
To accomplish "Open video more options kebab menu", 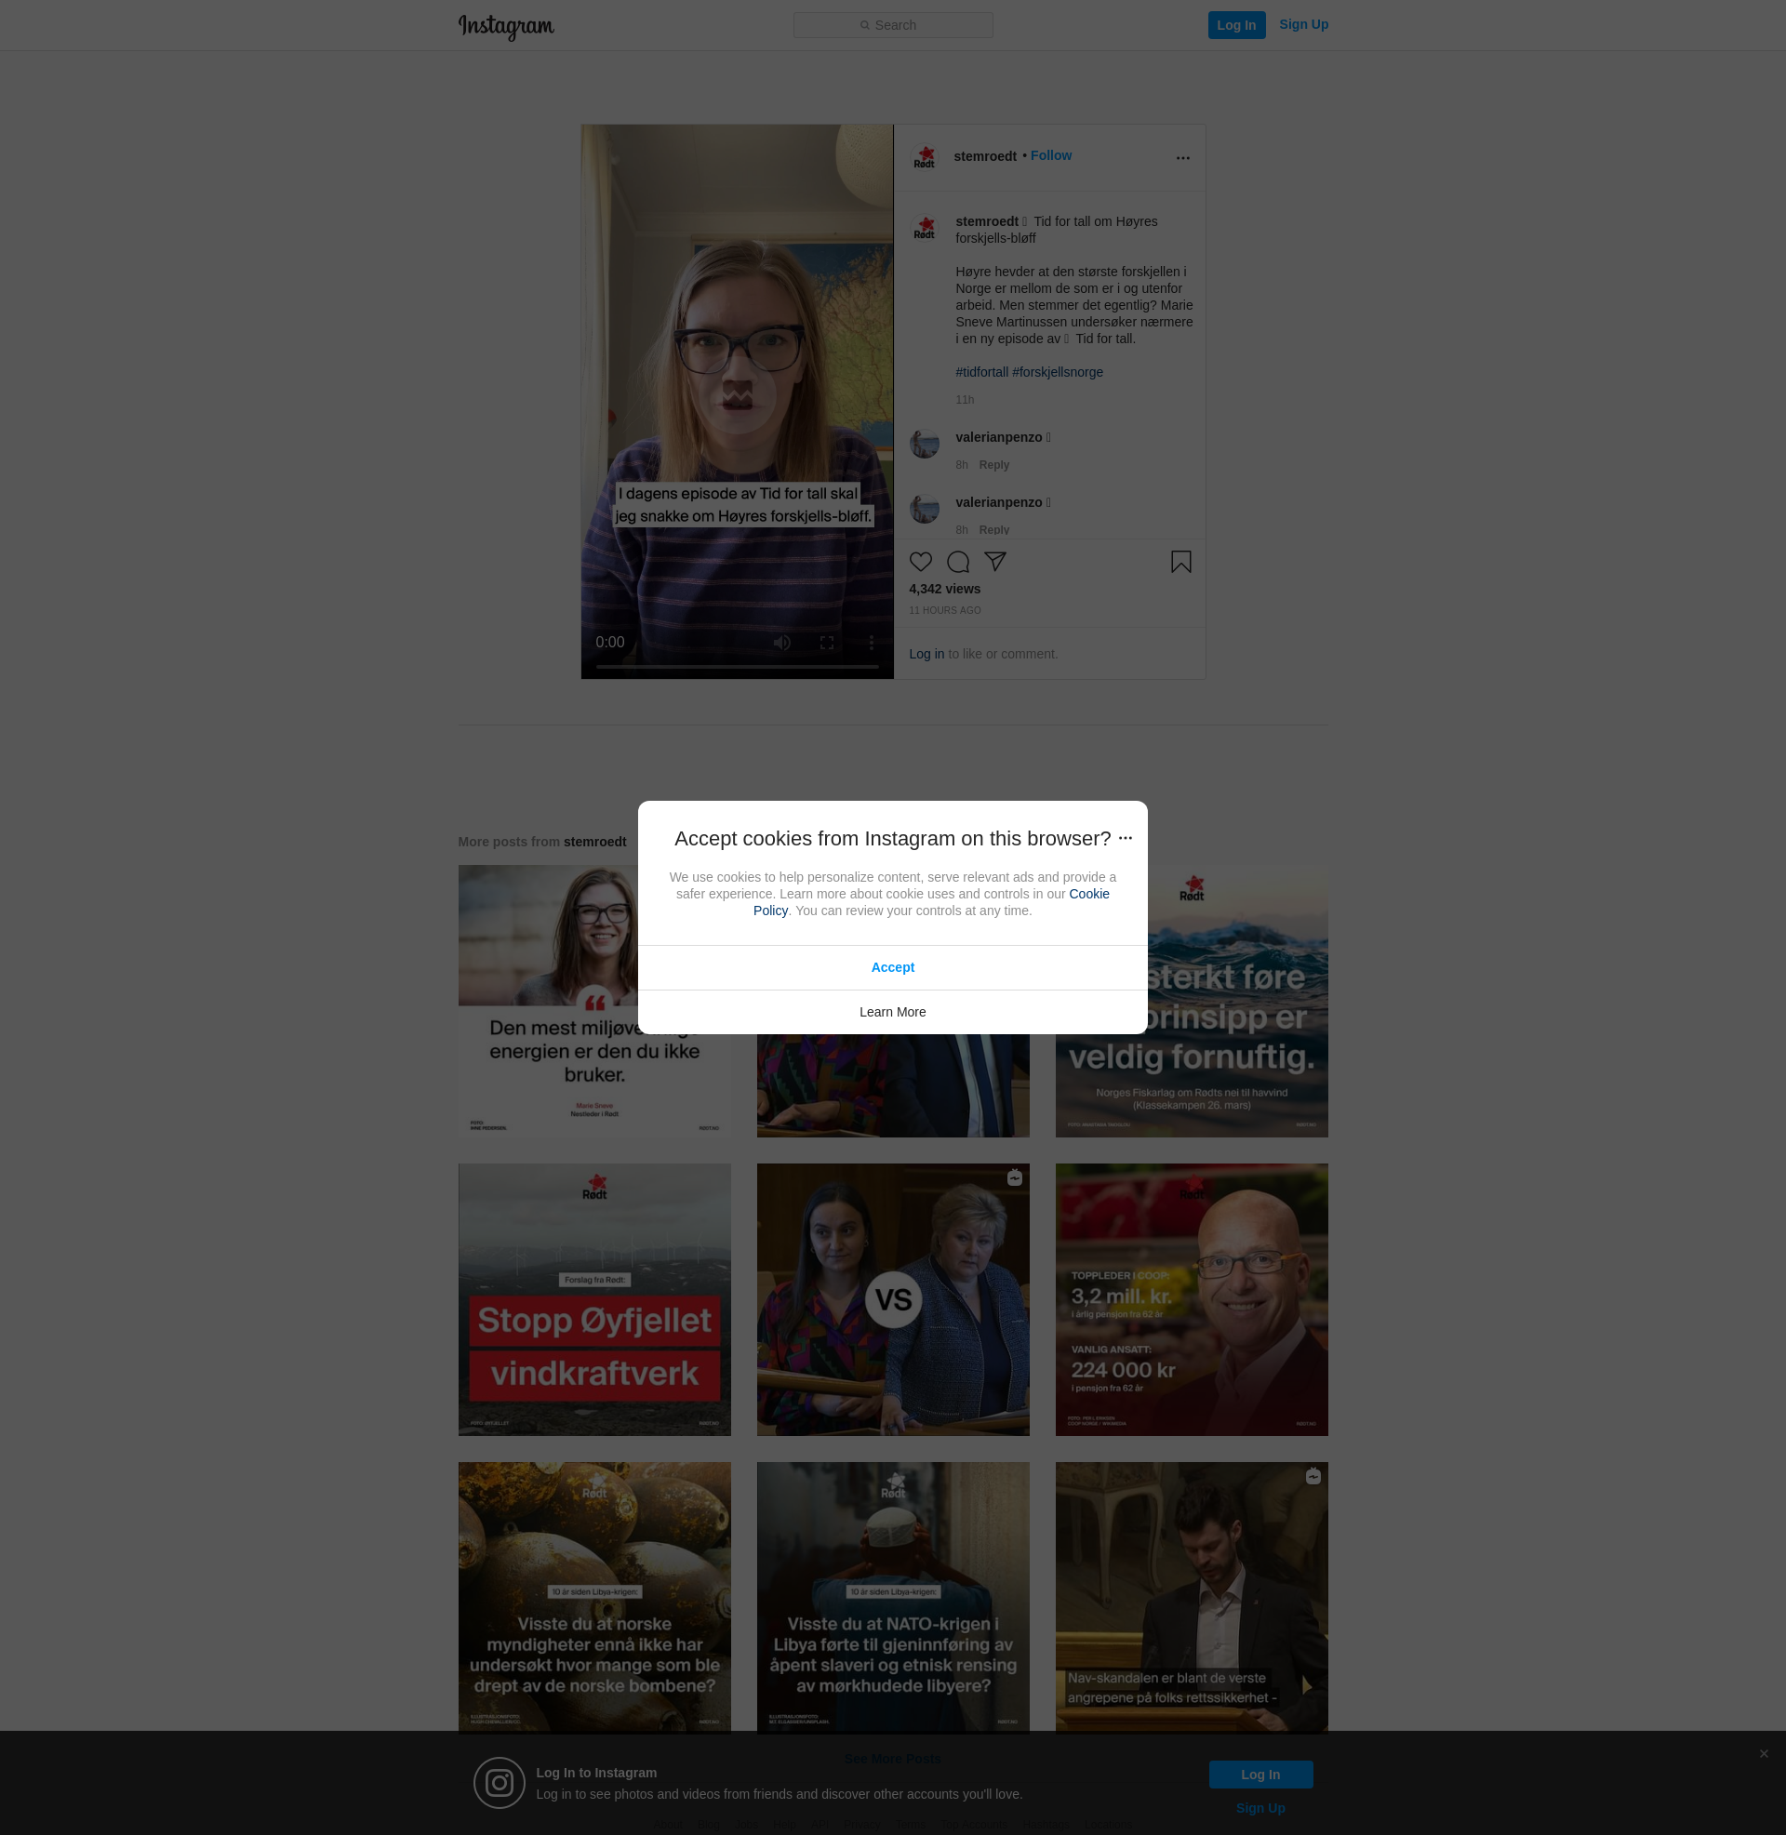I will [x=872, y=643].
